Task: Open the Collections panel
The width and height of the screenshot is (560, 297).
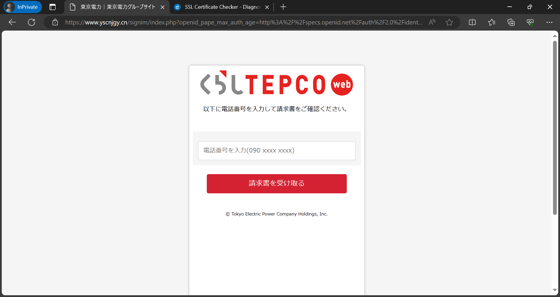Action: click(511, 22)
